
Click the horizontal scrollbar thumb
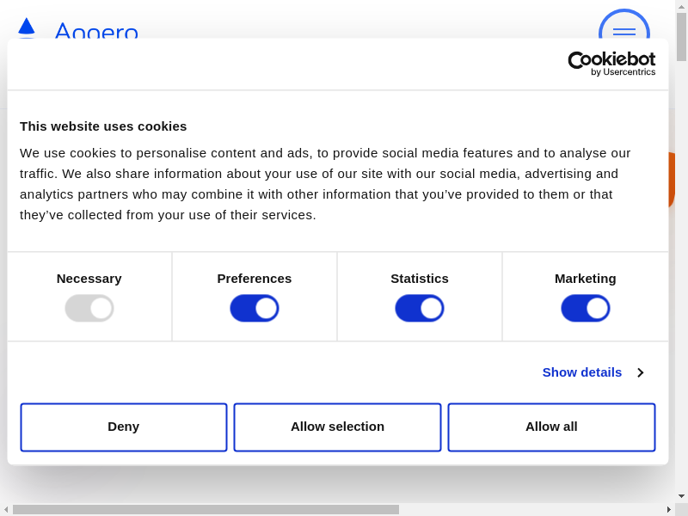pos(206,509)
